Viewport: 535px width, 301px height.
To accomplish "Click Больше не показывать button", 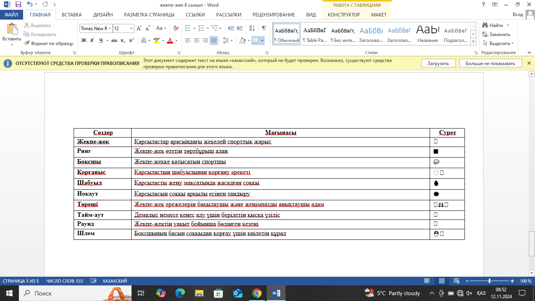I will tap(491, 63).
